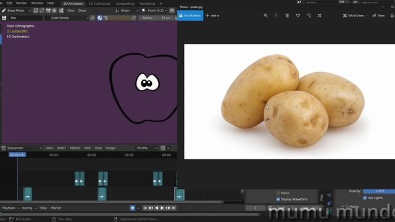
Task: Jump to the next keyframe
Action: (x=168, y=208)
